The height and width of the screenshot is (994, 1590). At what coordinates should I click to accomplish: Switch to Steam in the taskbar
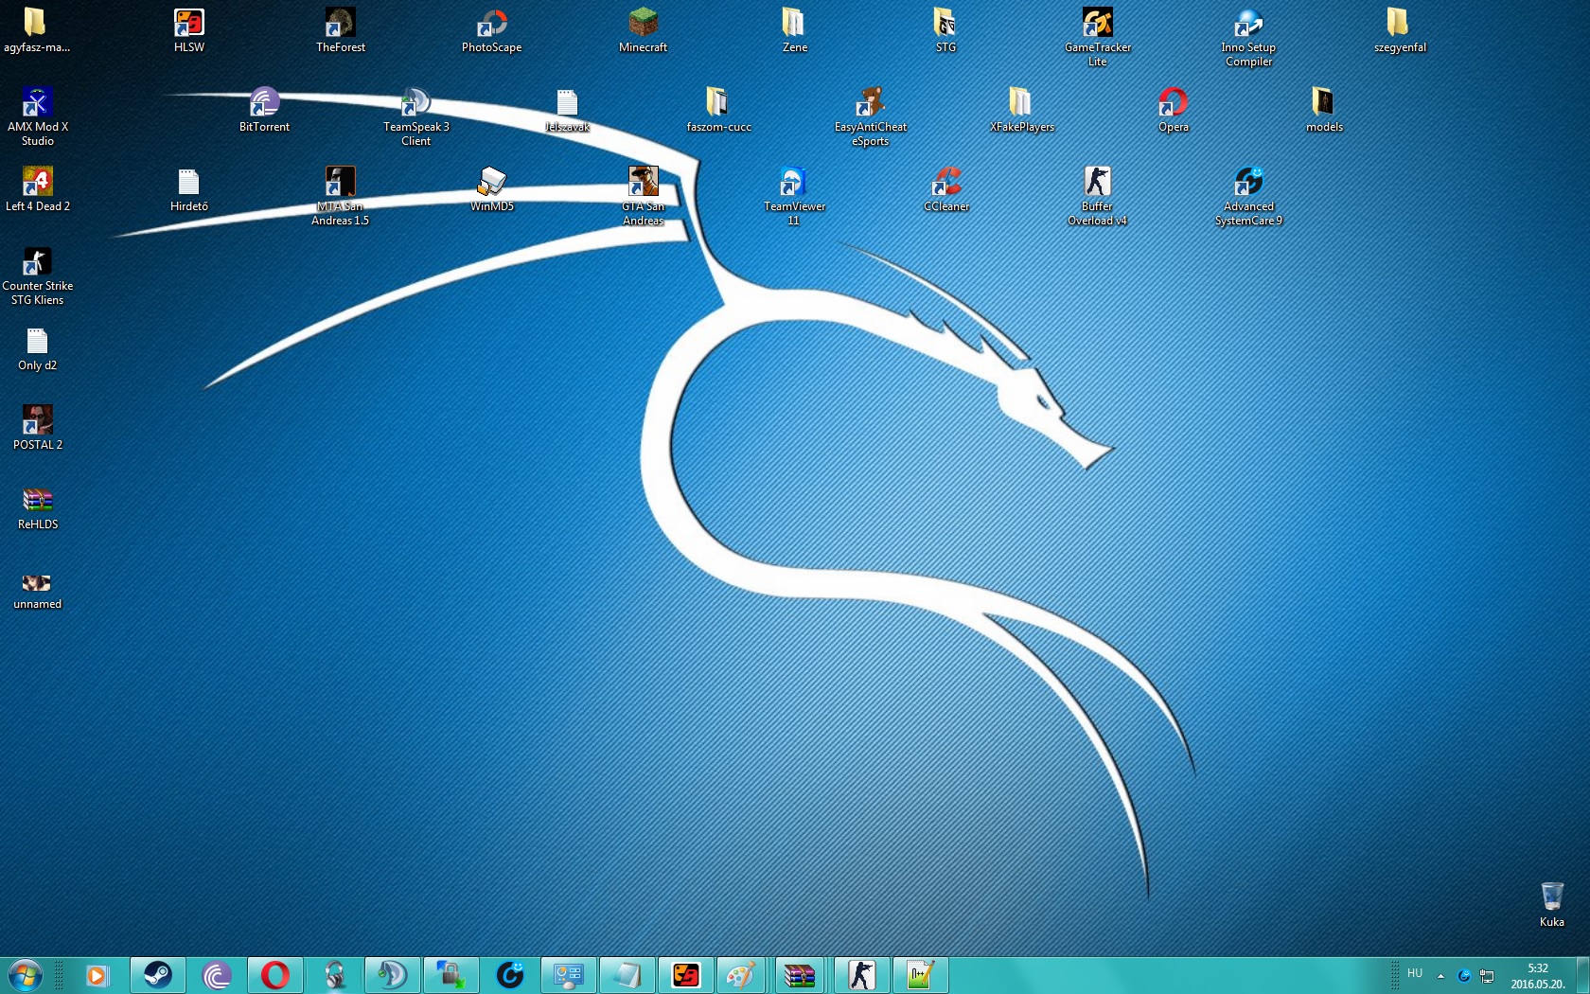(x=158, y=975)
